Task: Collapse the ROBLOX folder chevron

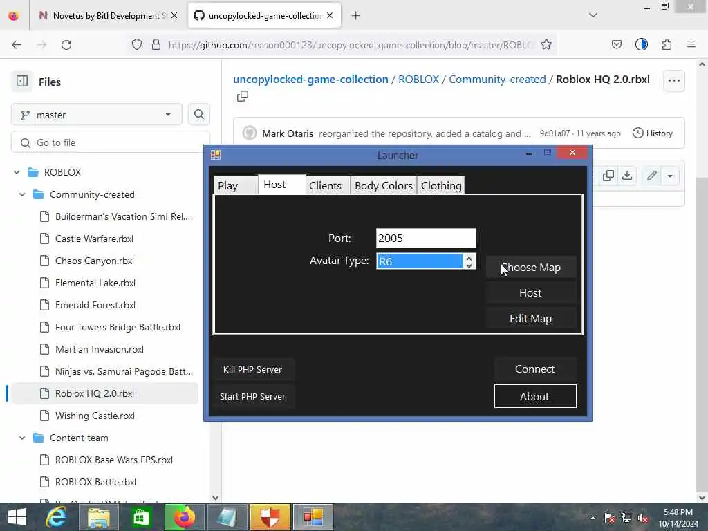Action: [17, 172]
